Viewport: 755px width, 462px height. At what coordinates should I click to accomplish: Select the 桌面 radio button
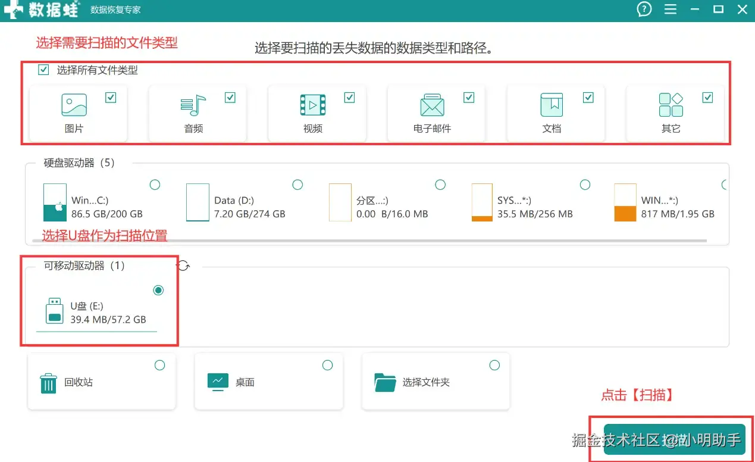(x=327, y=365)
